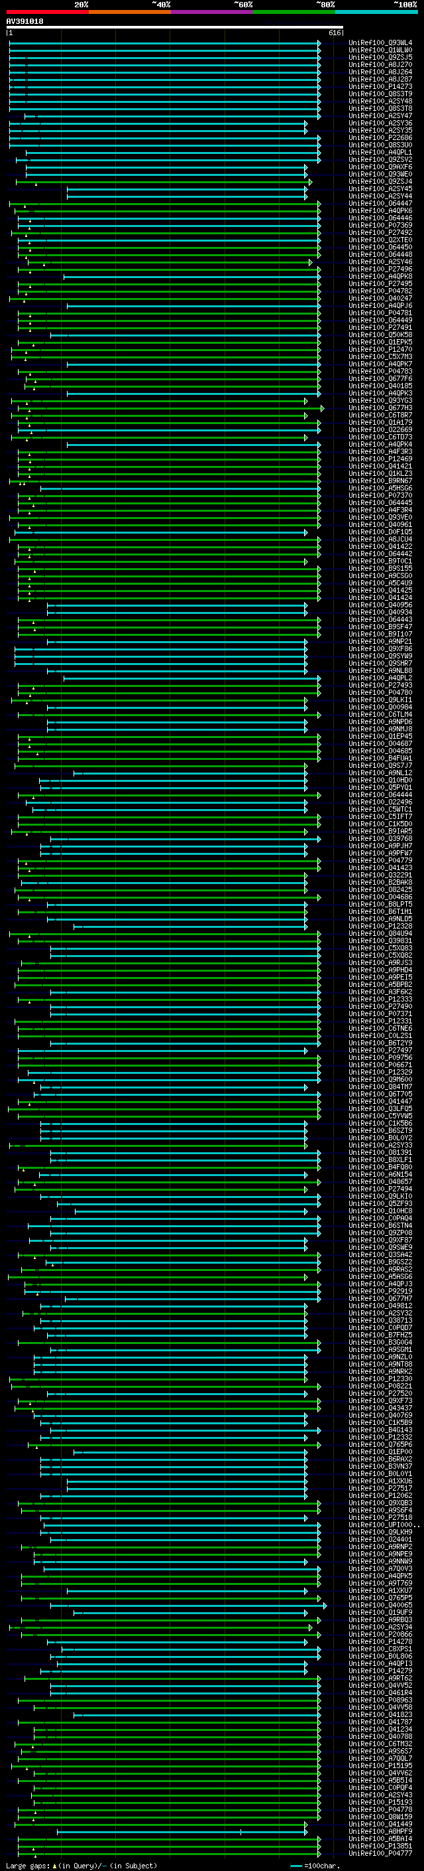Click the white query sequence length bar

(x=175, y=28)
